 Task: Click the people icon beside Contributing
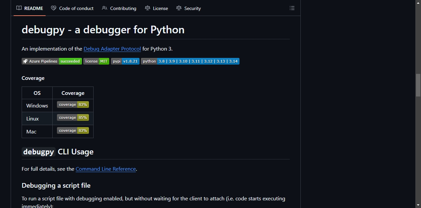point(105,8)
